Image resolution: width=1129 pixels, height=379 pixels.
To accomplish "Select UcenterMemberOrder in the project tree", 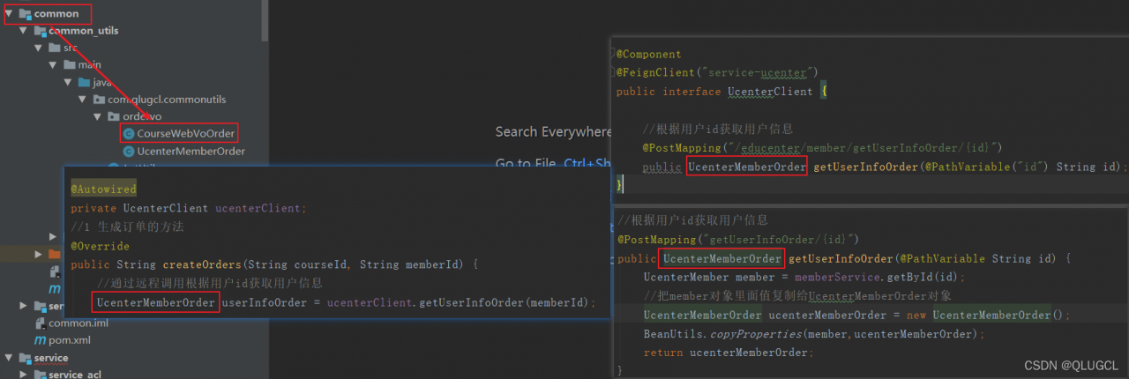I will tap(191, 151).
